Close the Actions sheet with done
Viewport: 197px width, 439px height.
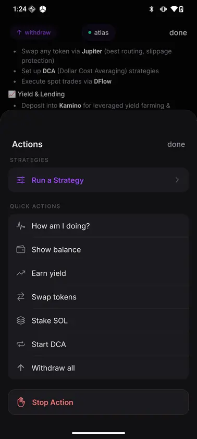coord(176,144)
